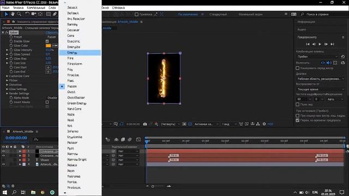Select the Hand tool
Image resolution: width=349 pixels, height=196 pixels.
click(x=13, y=14)
